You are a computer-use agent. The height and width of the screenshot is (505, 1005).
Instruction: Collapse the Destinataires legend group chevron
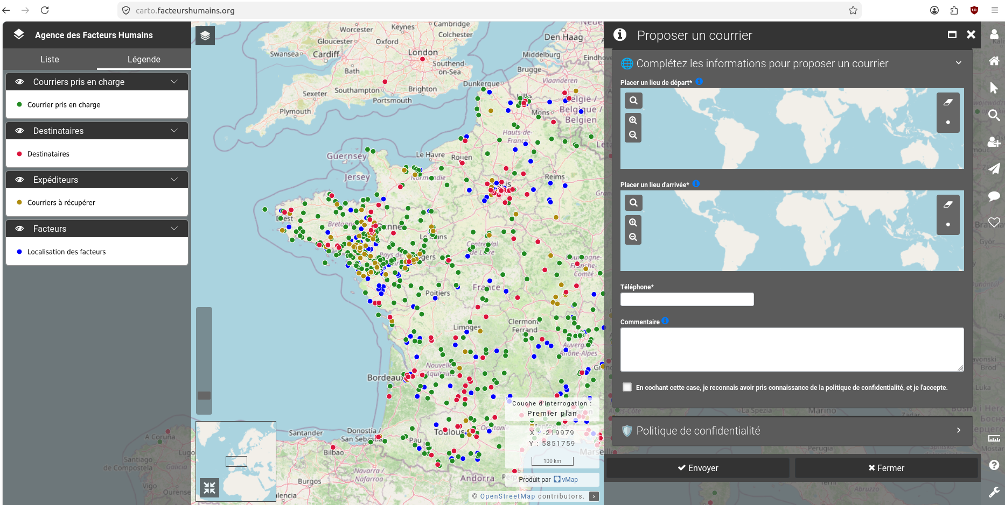[x=174, y=131]
